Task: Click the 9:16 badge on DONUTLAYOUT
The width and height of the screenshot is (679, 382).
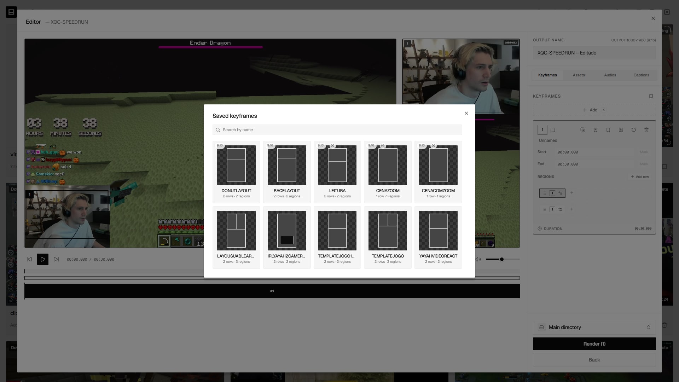Action: tap(220, 145)
